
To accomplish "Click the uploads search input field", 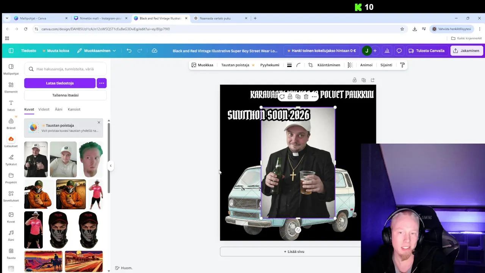I will (x=66, y=69).
